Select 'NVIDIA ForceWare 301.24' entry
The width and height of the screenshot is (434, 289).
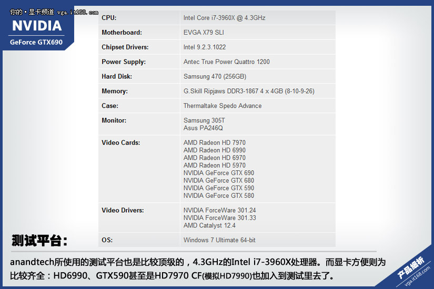coord(220,210)
